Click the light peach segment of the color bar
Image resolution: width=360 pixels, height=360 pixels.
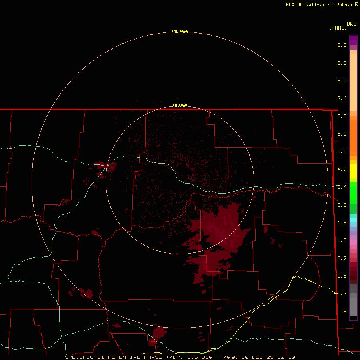pos(353,82)
